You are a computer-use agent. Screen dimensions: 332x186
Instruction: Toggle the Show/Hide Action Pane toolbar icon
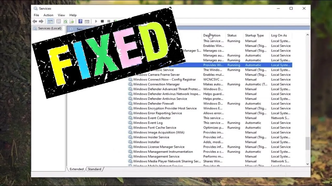coord(87,21)
